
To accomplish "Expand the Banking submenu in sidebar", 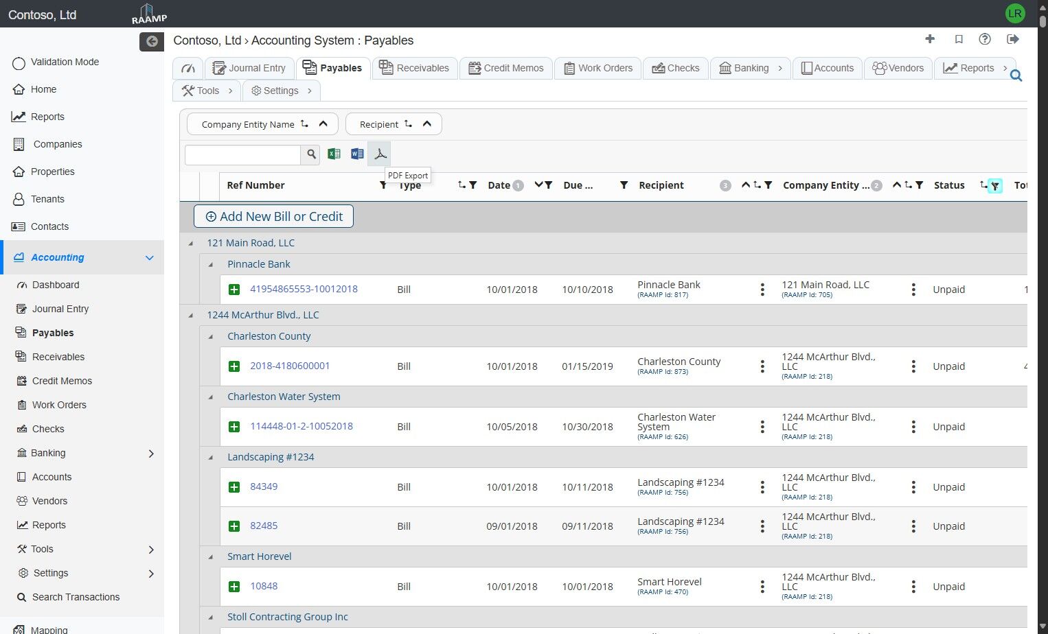I will 151,454.
